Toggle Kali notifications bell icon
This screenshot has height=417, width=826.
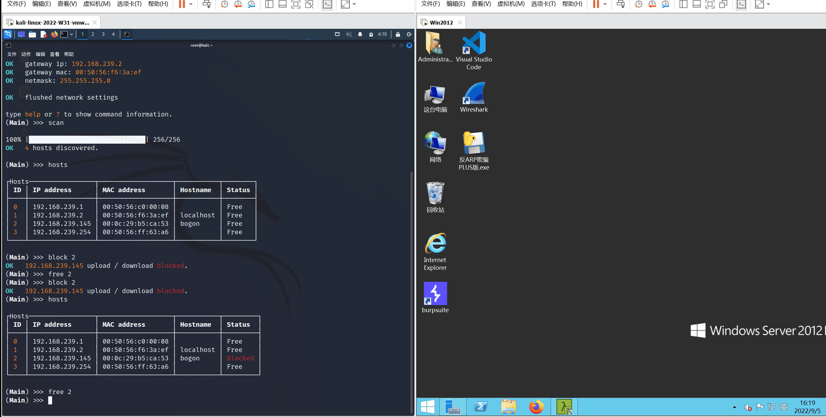(x=360, y=34)
